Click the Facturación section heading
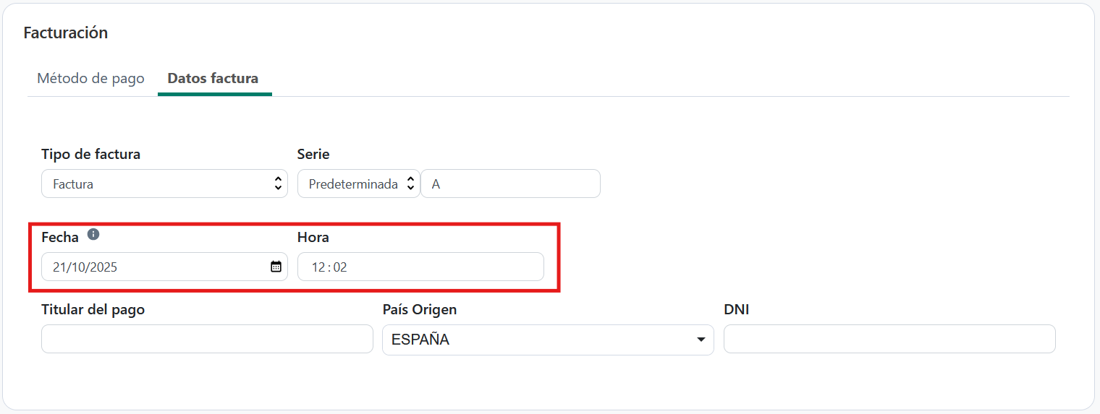The width and height of the screenshot is (1100, 414). click(66, 33)
